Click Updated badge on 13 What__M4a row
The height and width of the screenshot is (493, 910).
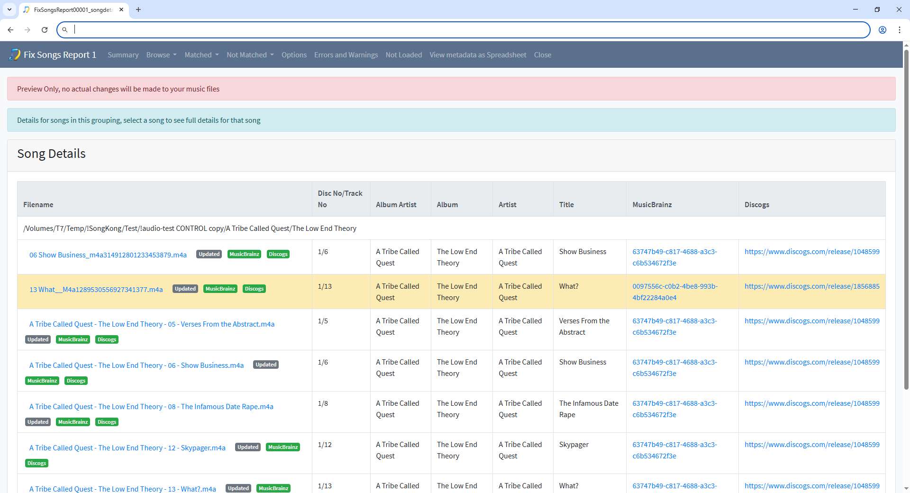185,289
